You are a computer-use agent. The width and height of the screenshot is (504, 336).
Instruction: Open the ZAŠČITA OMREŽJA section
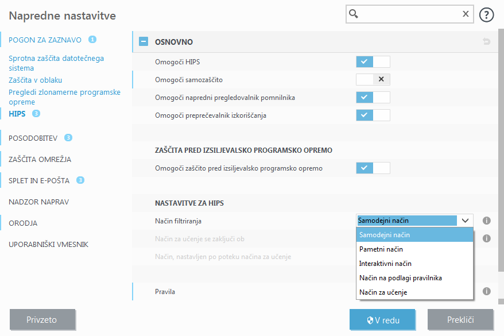[x=40, y=159]
